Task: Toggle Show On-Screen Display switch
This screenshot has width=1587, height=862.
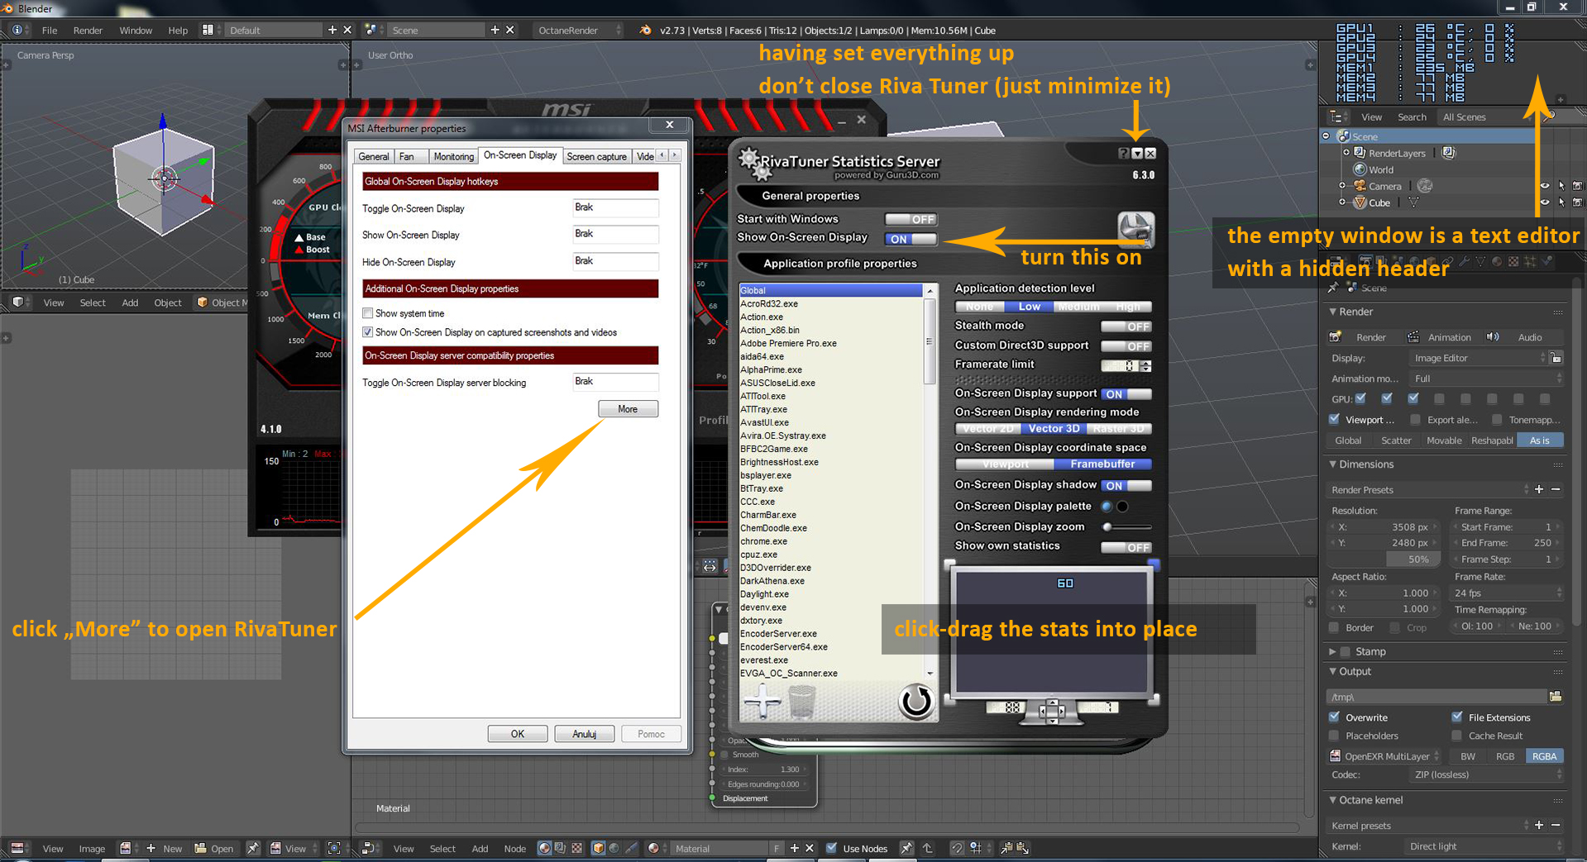Action: tap(911, 239)
